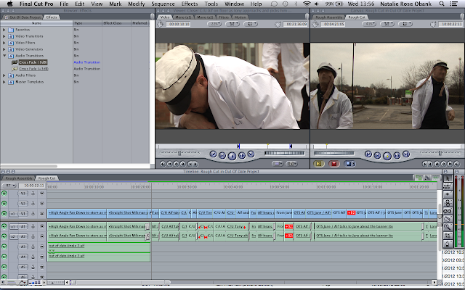Go to next edit in Canvas transport
The height and width of the screenshot is (290, 465).
point(406,154)
